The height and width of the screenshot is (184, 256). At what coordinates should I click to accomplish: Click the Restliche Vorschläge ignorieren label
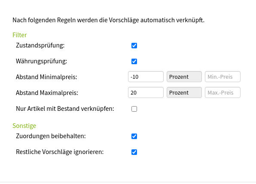click(60, 152)
